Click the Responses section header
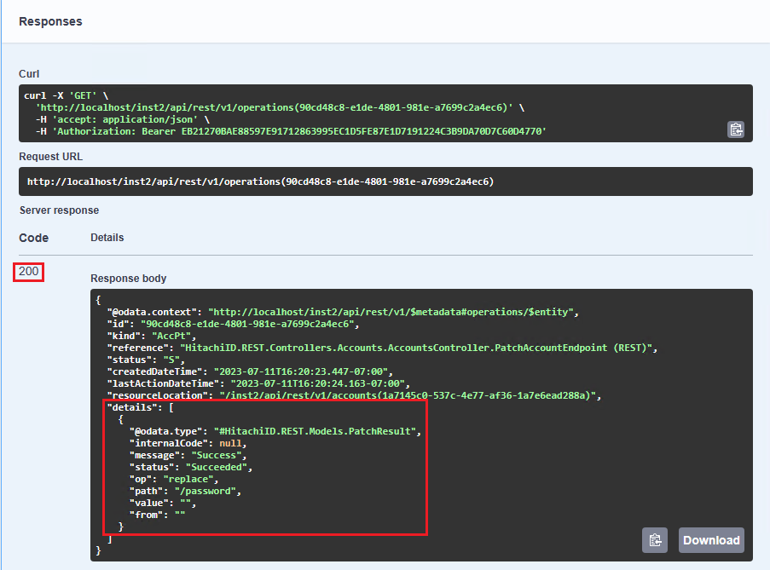This screenshot has width=770, height=570. coord(50,21)
